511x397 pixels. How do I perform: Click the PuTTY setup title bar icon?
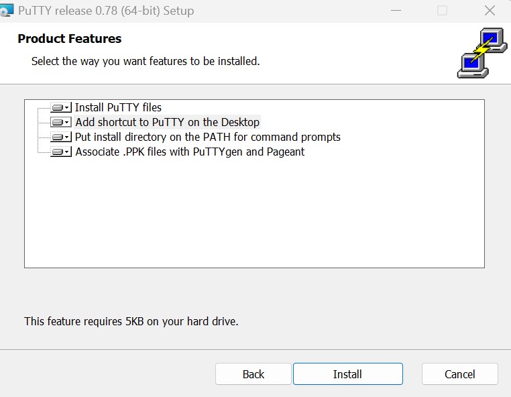(x=7, y=11)
